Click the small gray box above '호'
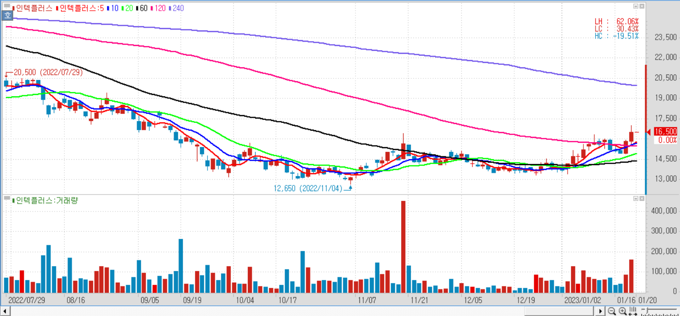Viewport: 680px width, 316px height. tap(7, 7)
